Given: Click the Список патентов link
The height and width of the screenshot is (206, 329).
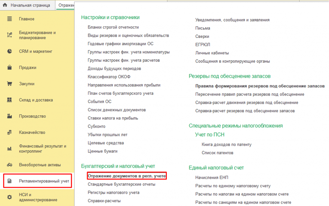Looking at the screenshot, I should (218, 153).
